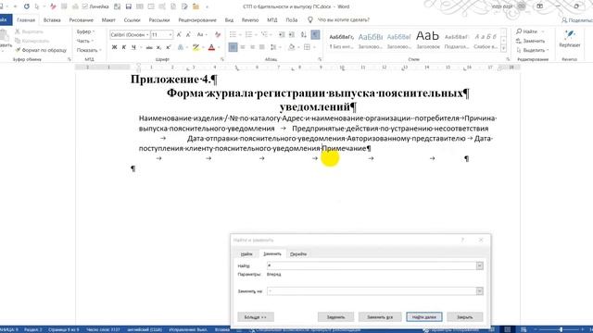Screen dimensions: 593x333
Task: Expand the styles gallery with the More arrow
Action: 503,48
